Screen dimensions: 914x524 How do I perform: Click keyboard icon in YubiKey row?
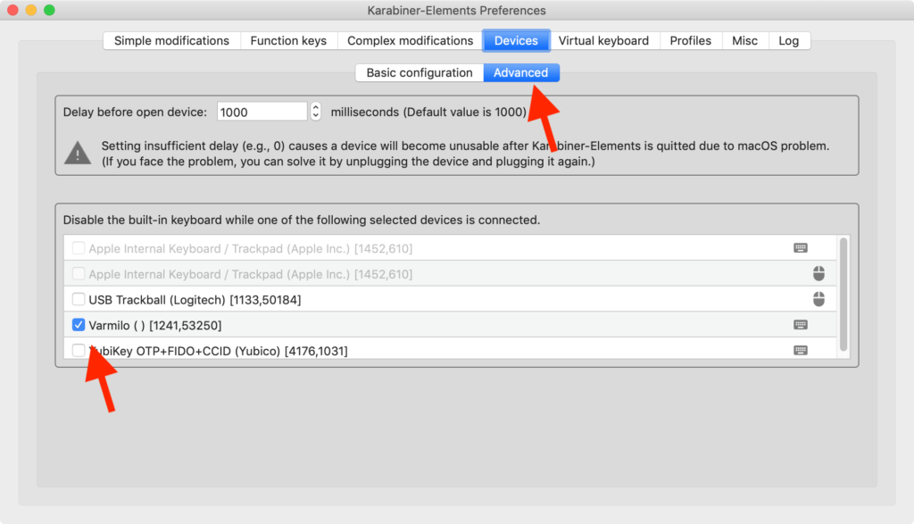click(x=801, y=351)
